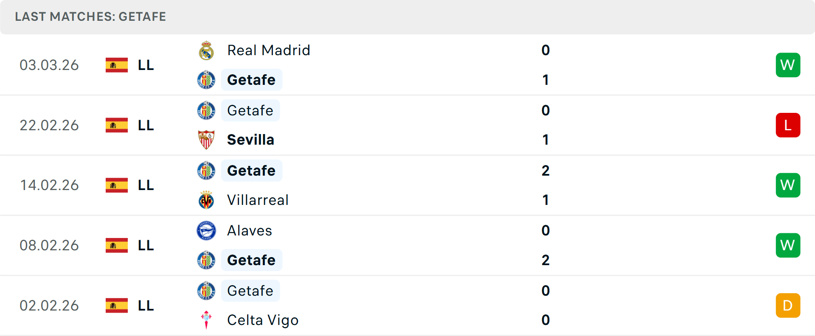Click the 08.02.26 match date
The image size is (815, 336).
click(49, 245)
